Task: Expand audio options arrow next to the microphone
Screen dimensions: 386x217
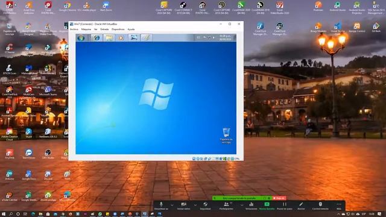Action: coord(172,205)
